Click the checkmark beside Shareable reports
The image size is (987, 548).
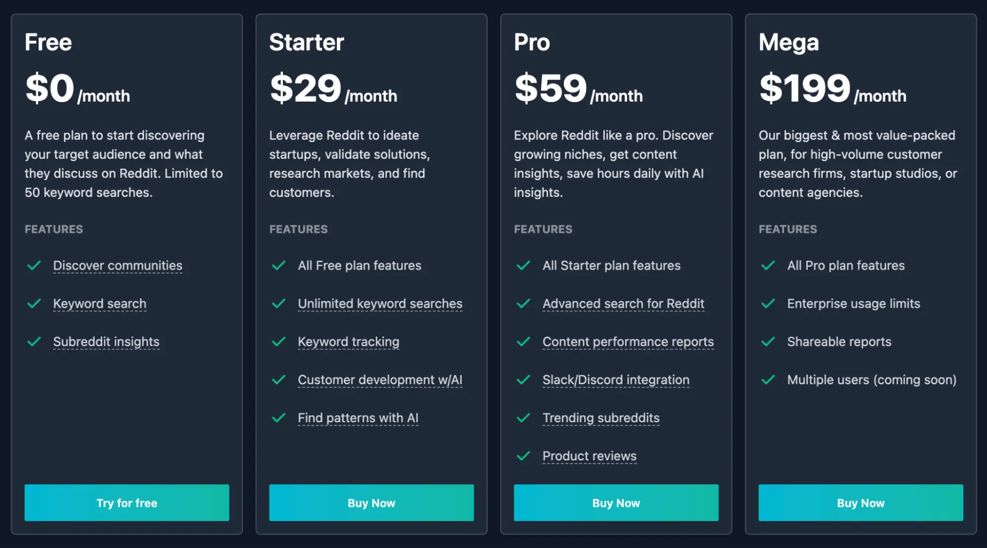click(768, 341)
